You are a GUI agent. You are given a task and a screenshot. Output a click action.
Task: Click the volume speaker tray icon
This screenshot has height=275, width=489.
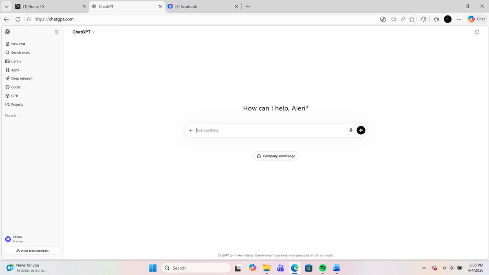(x=452, y=268)
